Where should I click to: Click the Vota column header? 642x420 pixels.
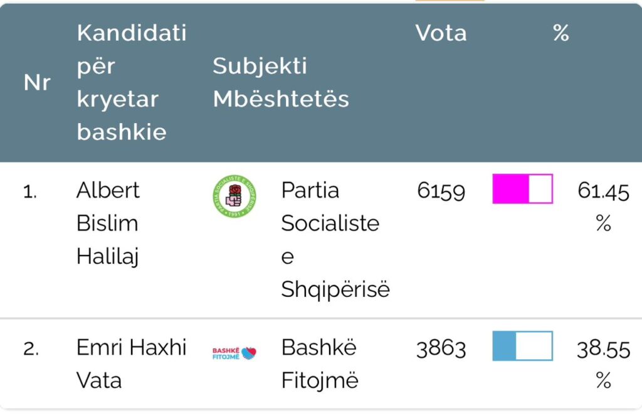point(441,33)
